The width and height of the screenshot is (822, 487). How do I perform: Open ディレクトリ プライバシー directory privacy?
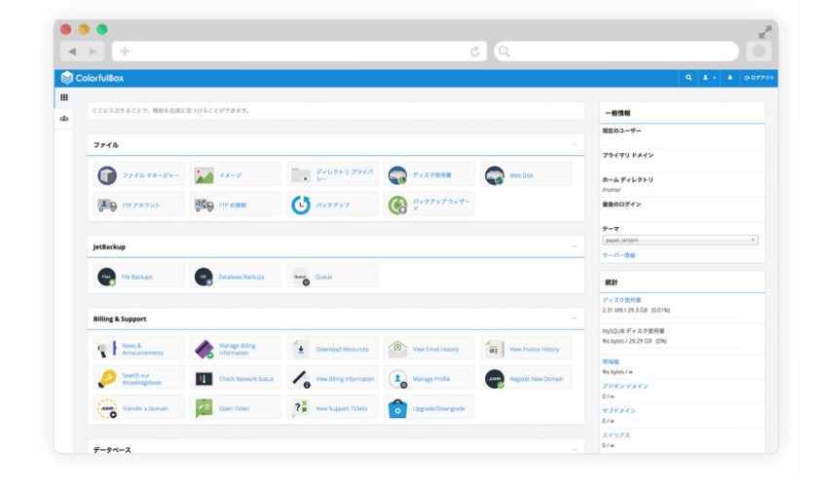point(332,175)
